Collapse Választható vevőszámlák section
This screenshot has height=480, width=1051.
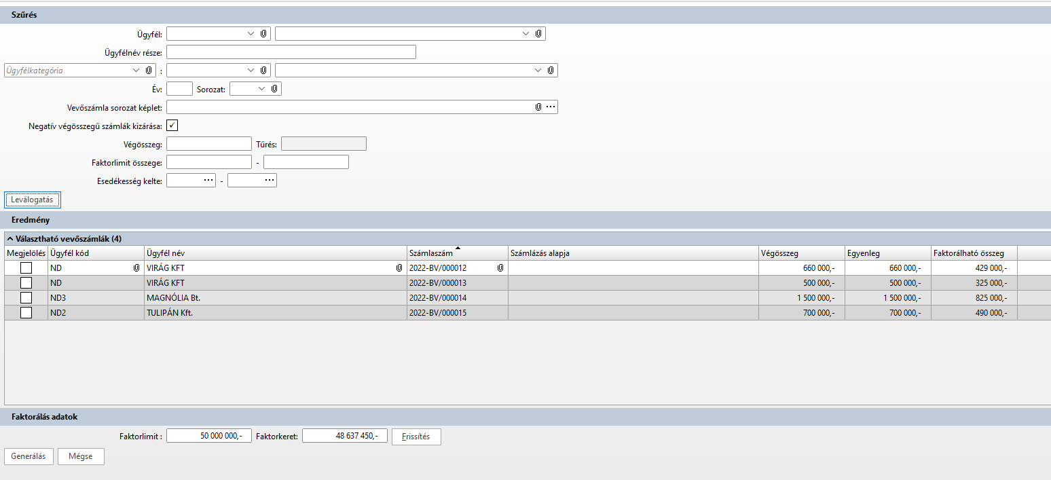click(x=10, y=239)
